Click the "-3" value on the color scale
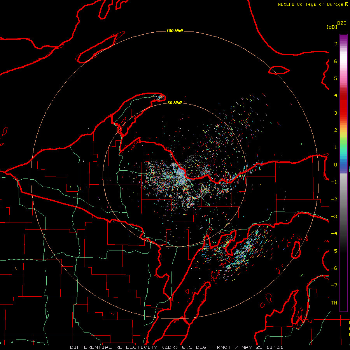This screenshot has width=350, height=350. [334, 217]
